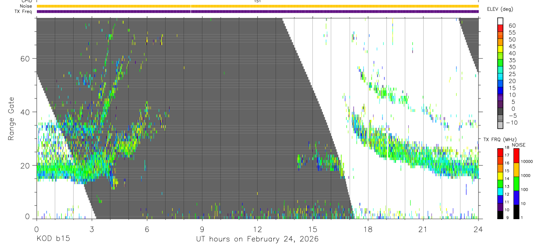Click the purple TX Freq strip above the plot
This screenshot has height=248, width=538.
[258, 11]
